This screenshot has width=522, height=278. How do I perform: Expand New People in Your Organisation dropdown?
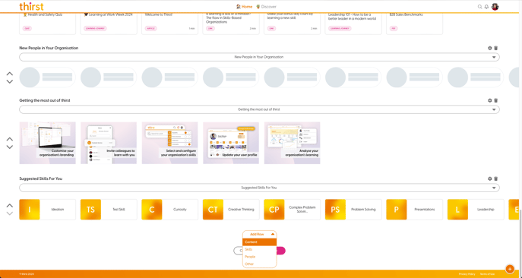coord(259,57)
